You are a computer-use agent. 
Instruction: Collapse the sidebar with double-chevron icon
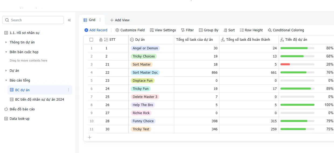point(69,20)
